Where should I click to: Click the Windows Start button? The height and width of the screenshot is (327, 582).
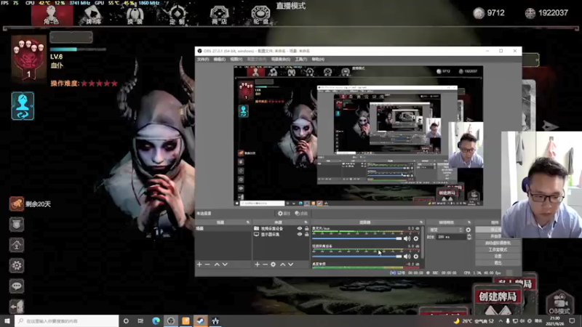(7, 320)
